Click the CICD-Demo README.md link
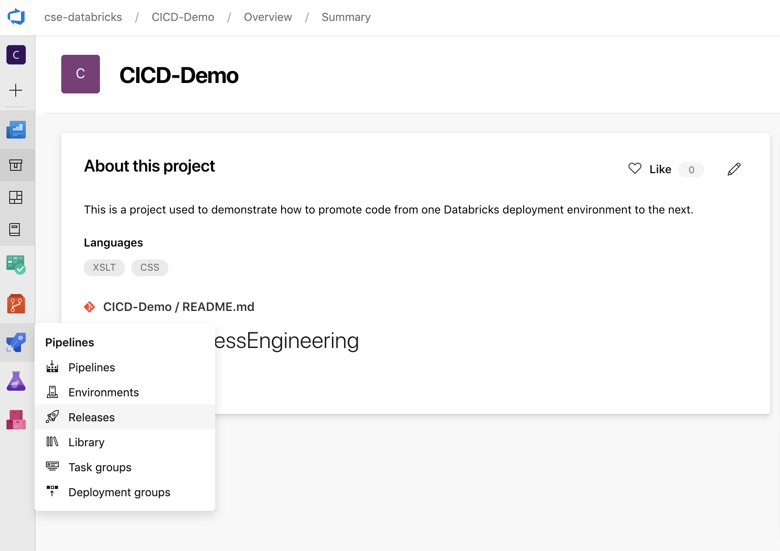780x551 pixels. point(179,307)
